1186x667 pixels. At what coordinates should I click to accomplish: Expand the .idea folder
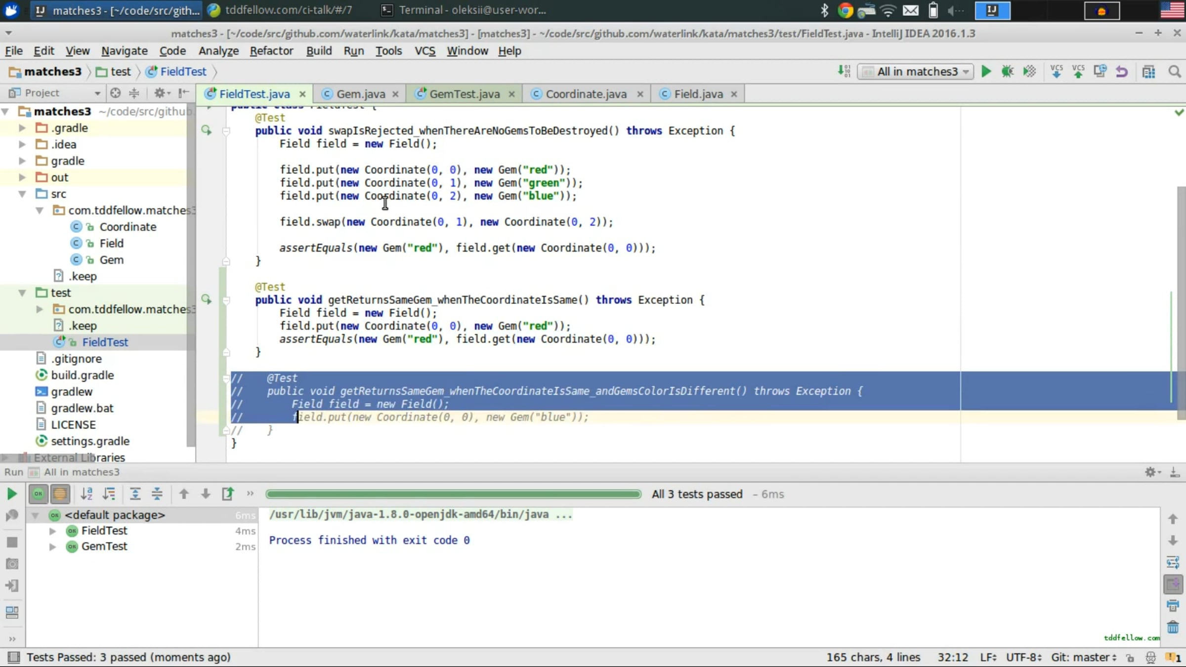tap(22, 144)
